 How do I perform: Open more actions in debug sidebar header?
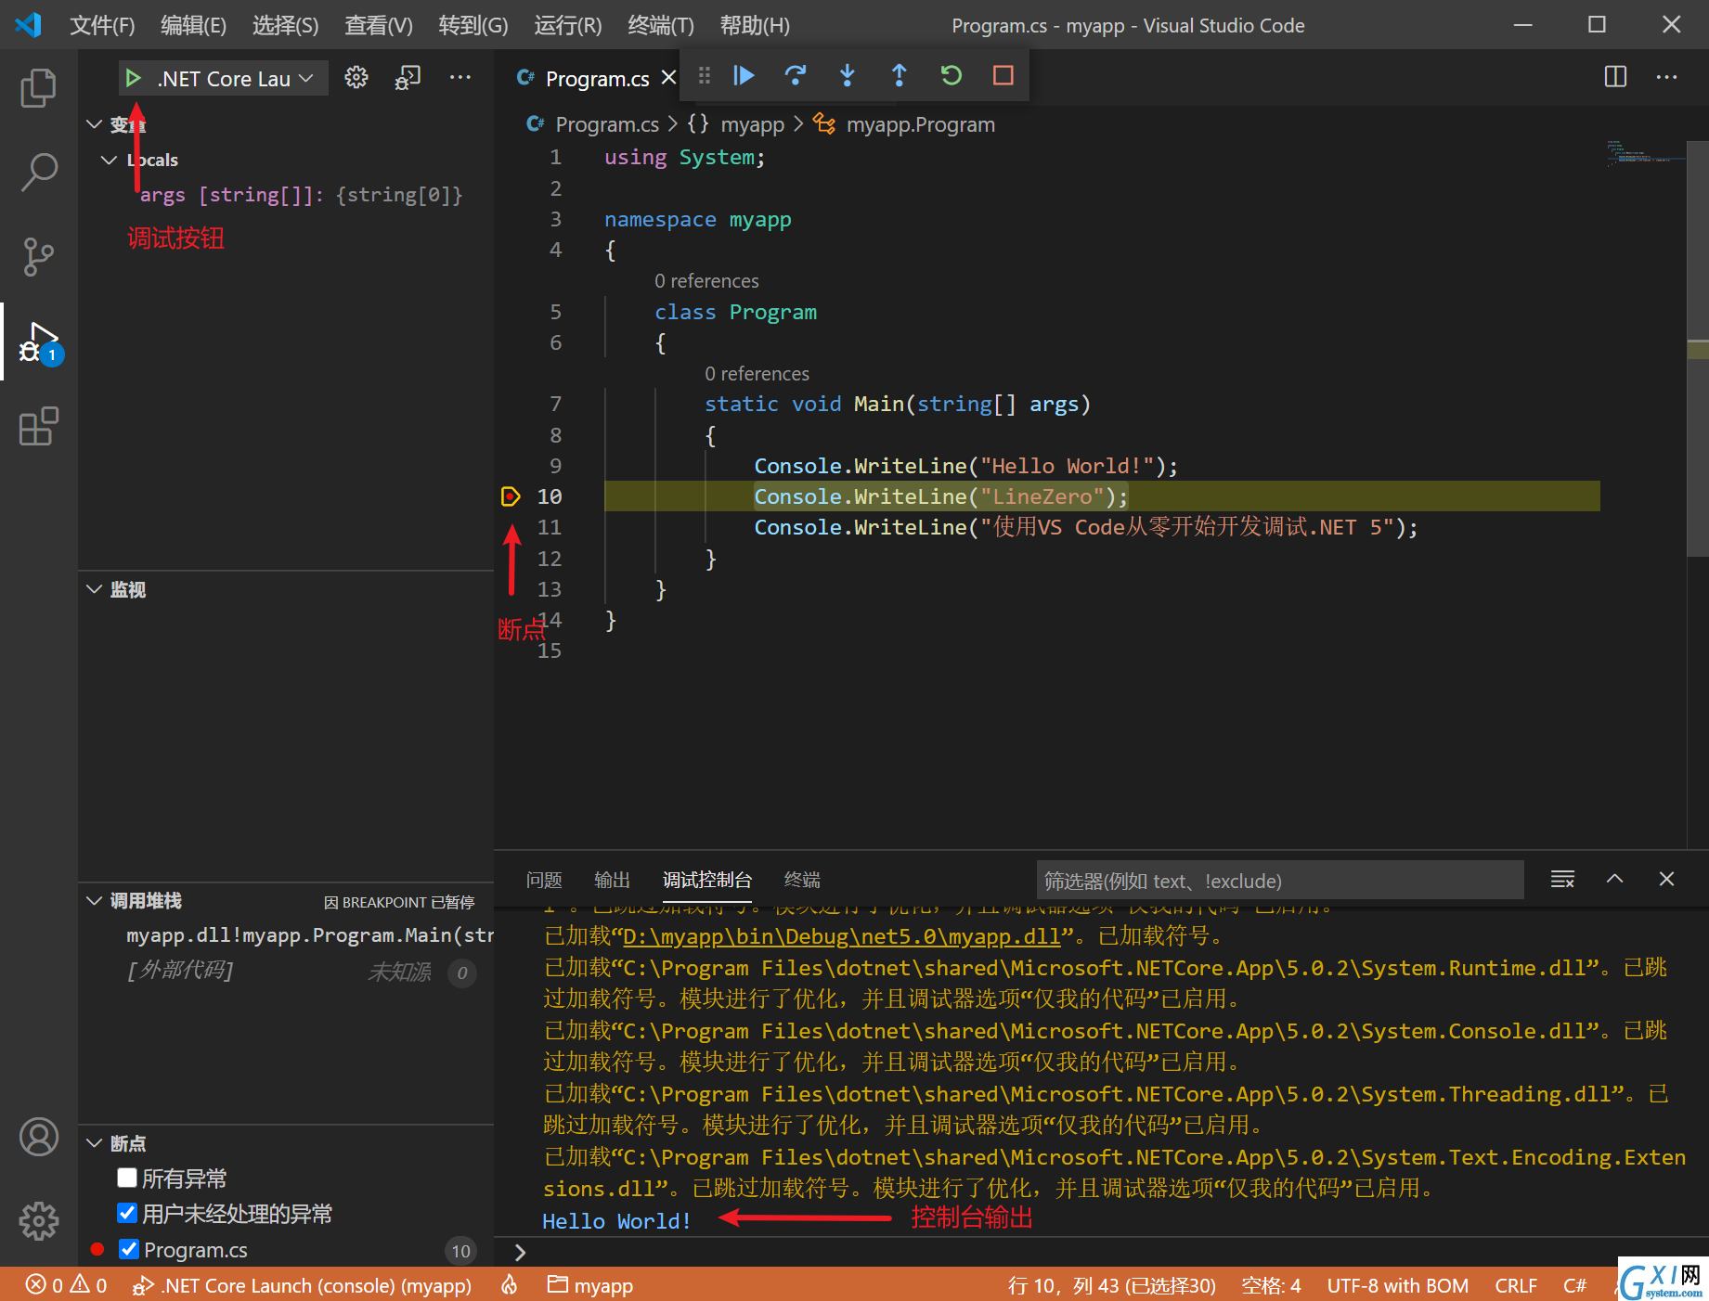(460, 78)
